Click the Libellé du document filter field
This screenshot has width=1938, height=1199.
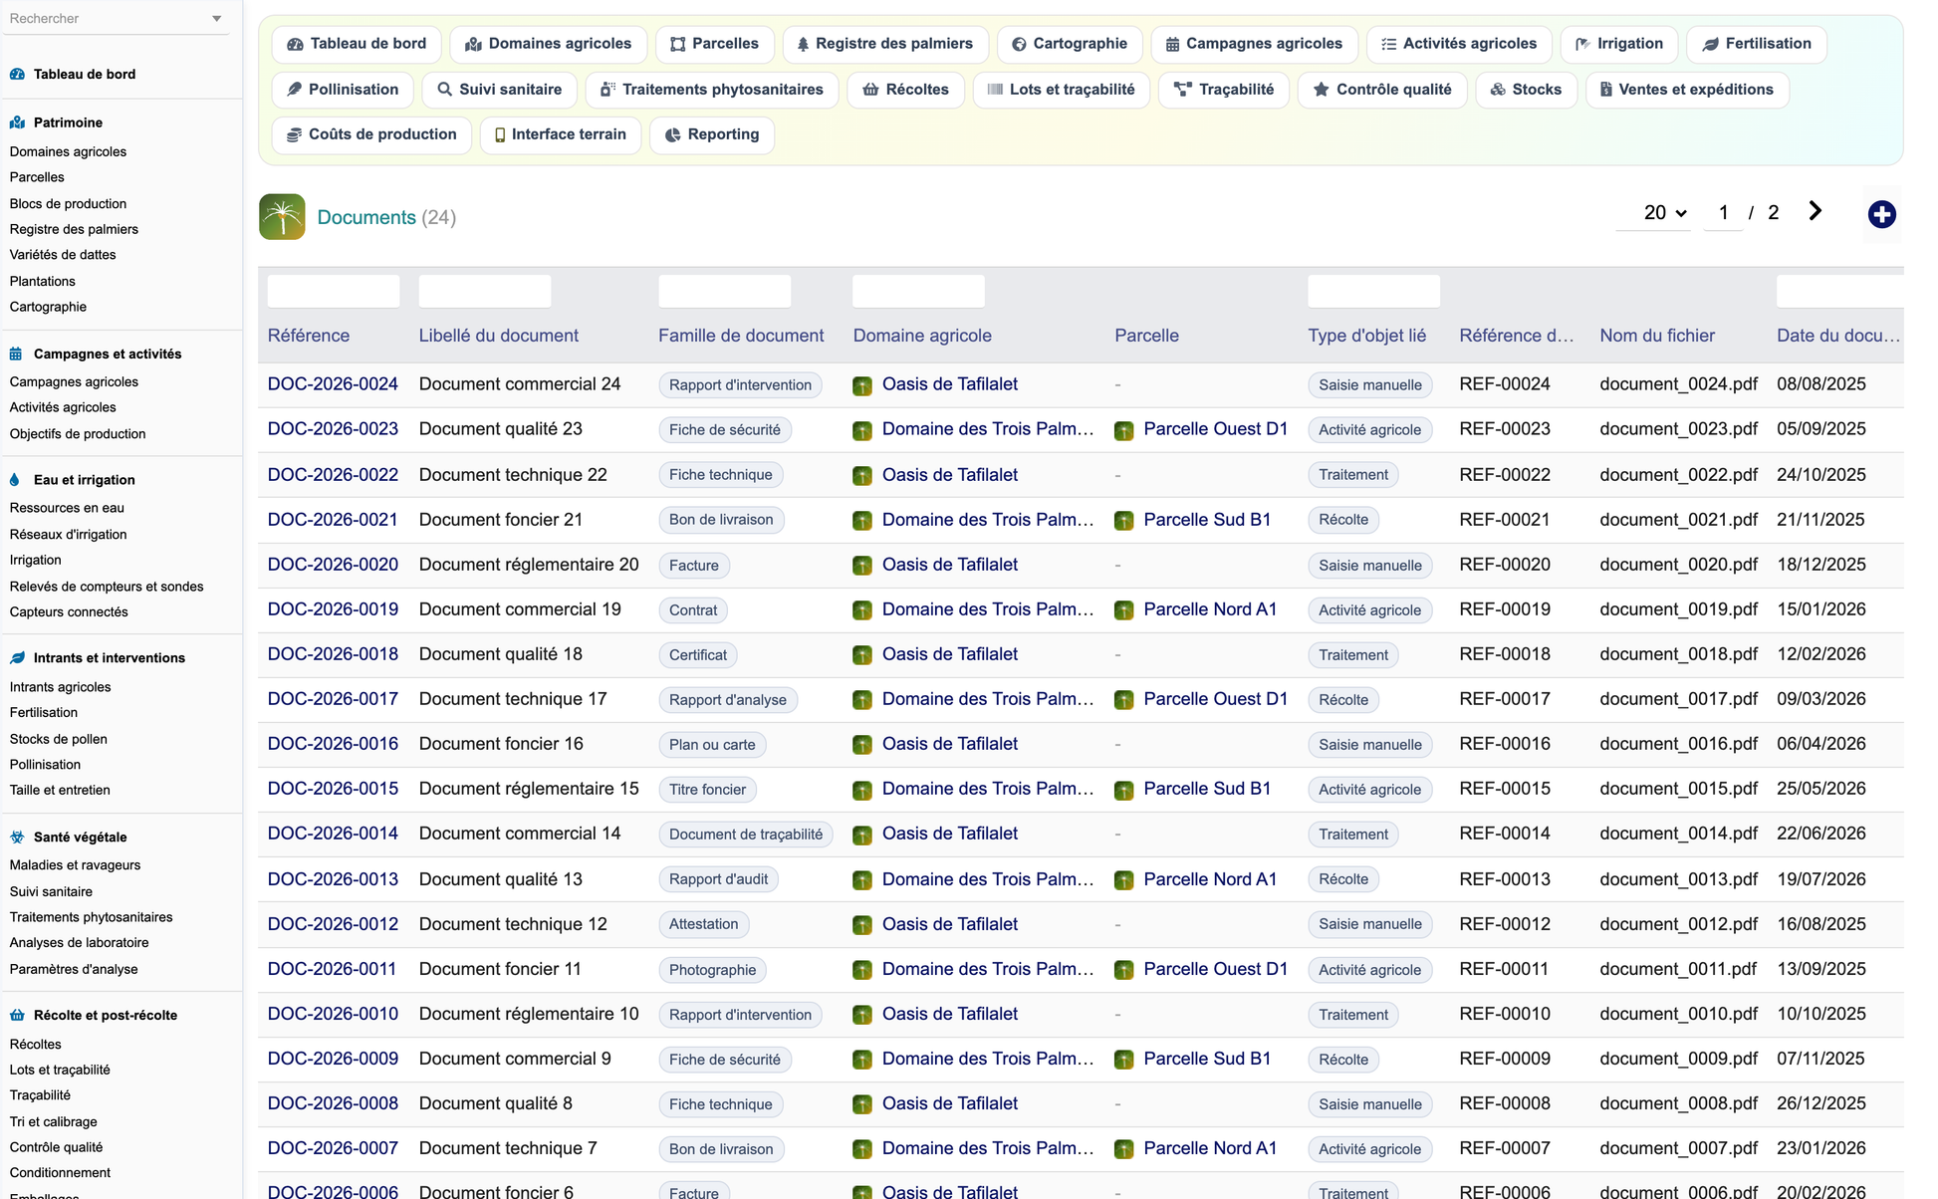pyautogui.click(x=485, y=291)
